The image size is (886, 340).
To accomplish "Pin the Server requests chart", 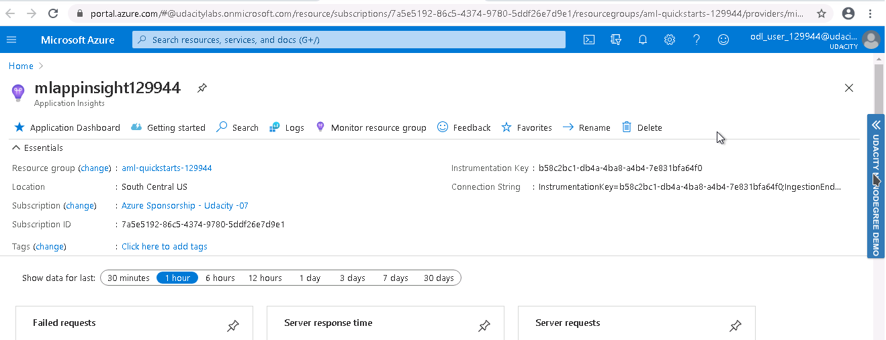I will click(736, 327).
